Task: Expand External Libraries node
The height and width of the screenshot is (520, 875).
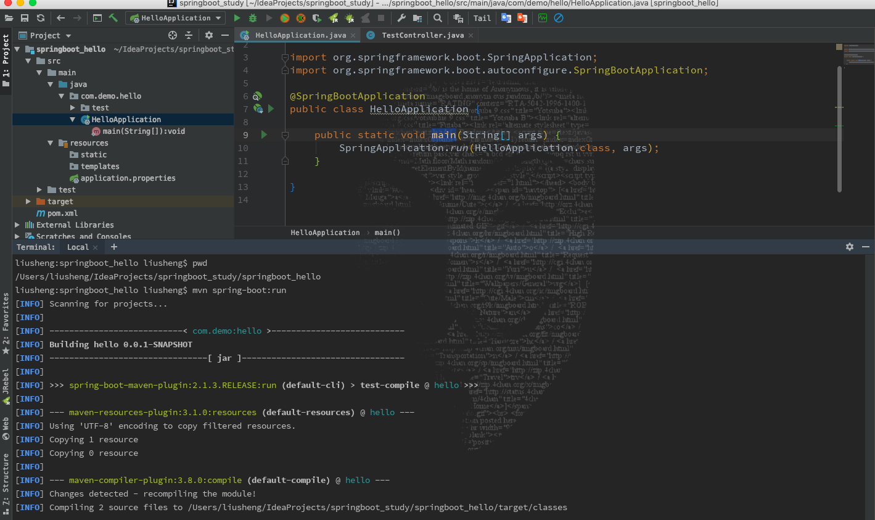Action: (17, 225)
